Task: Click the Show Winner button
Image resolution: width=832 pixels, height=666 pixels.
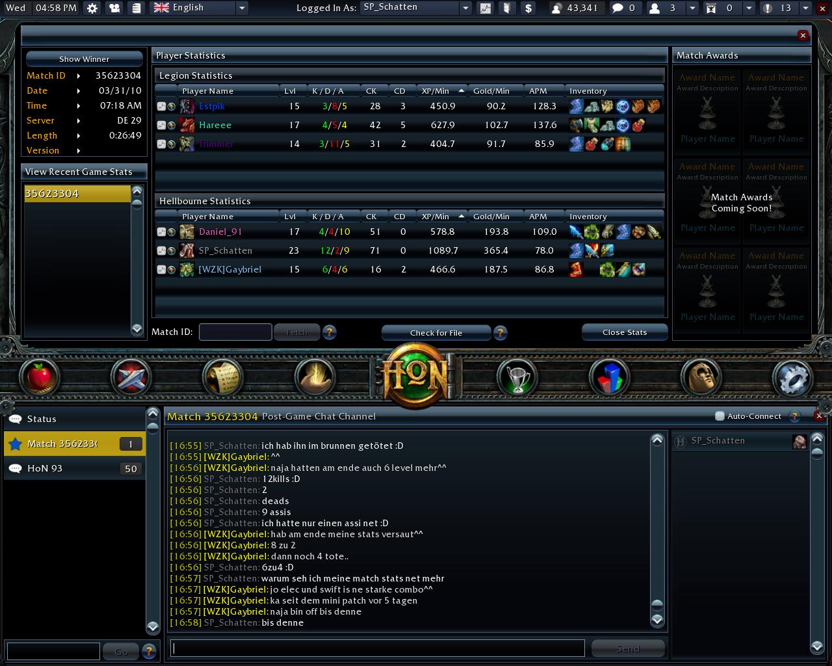Action: [84, 59]
